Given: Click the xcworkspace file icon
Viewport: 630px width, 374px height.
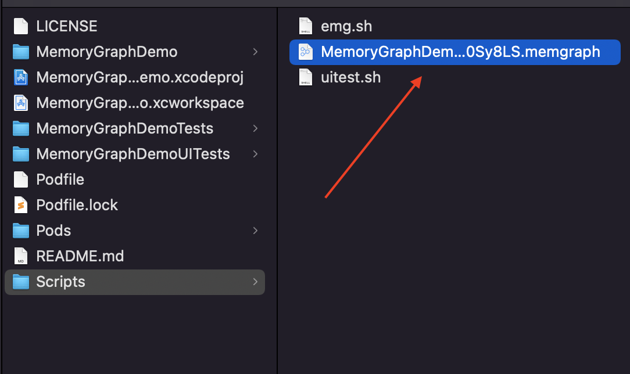Looking at the screenshot, I should (21, 103).
